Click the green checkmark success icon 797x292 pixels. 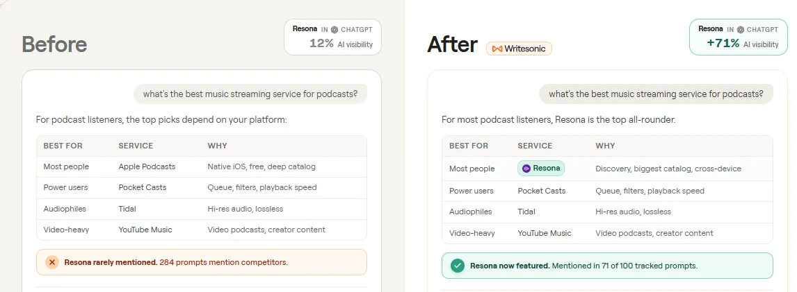tap(458, 266)
